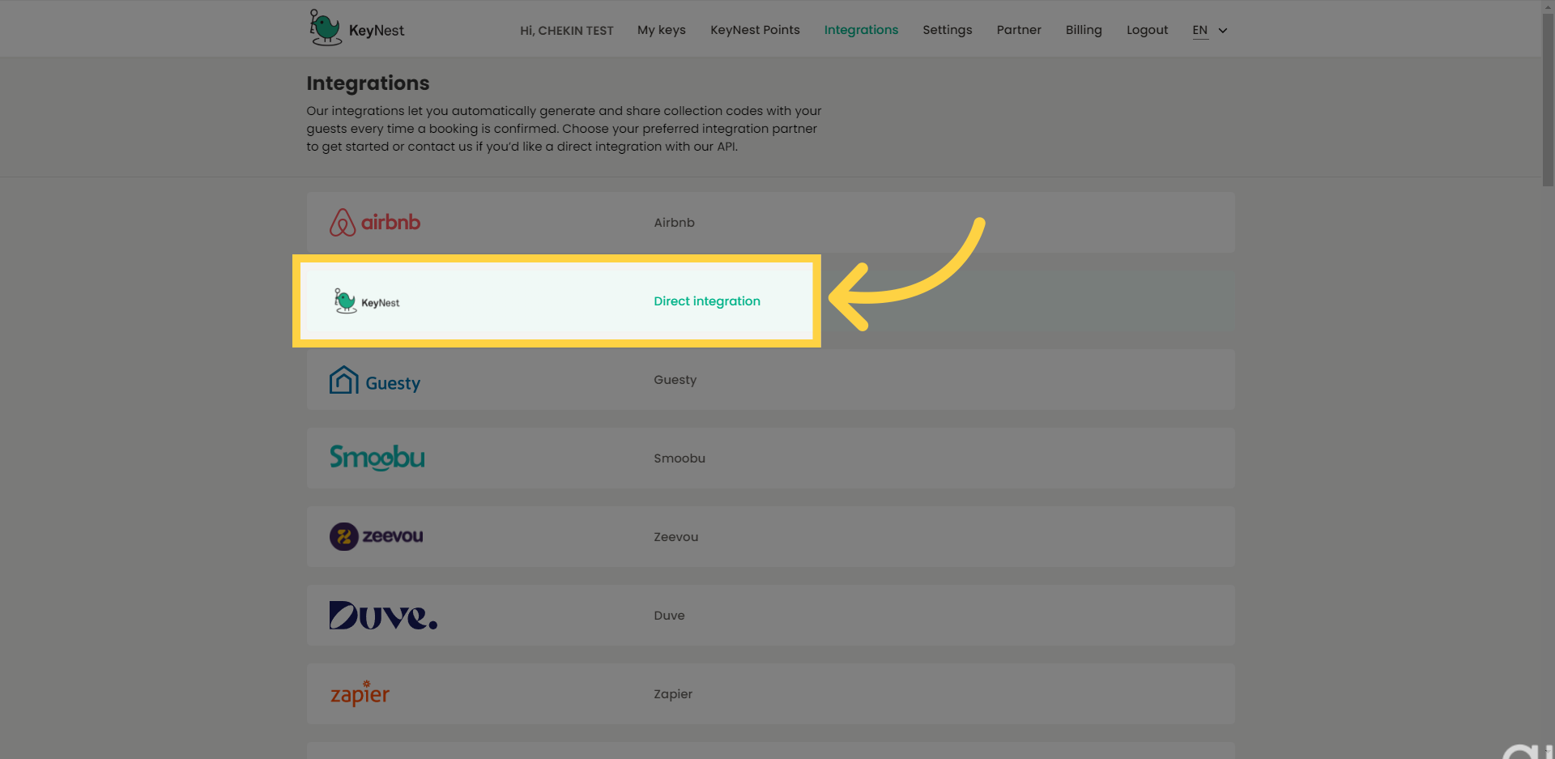Open the My keys menu item
This screenshot has height=759, width=1555.
point(661,30)
